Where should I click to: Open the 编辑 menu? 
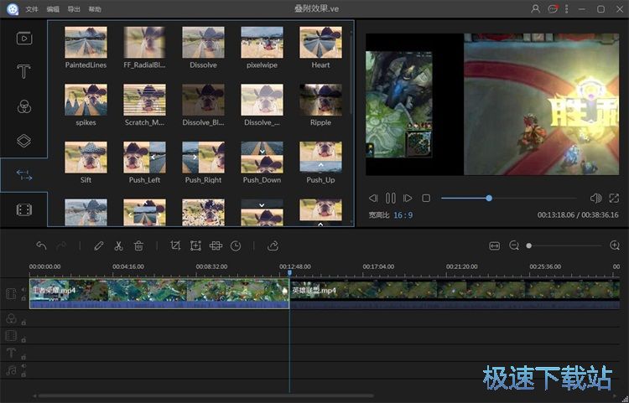[x=53, y=9]
